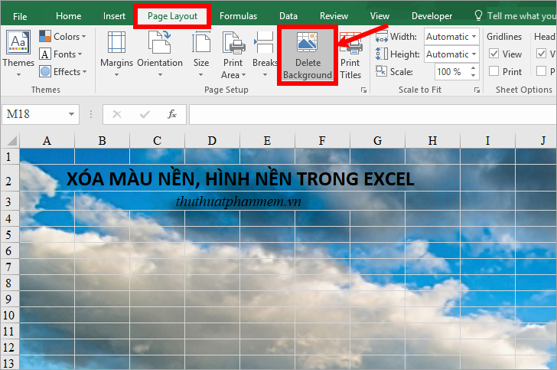
Task: Click the paper Size icon
Action: coord(201,42)
